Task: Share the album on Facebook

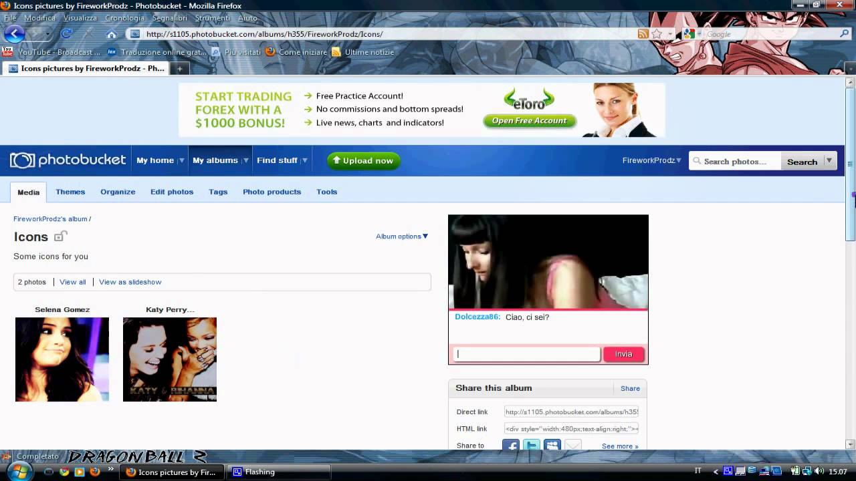Action: (x=511, y=446)
